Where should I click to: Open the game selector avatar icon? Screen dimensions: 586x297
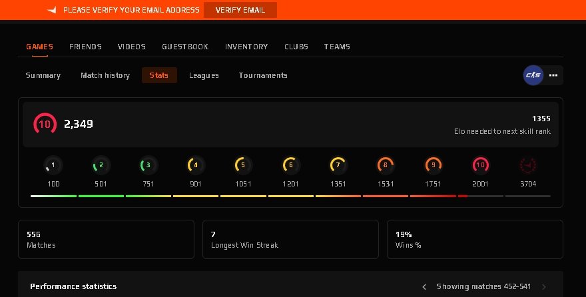point(533,75)
